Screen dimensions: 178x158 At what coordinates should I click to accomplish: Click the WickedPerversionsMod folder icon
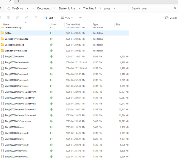click(2, 39)
